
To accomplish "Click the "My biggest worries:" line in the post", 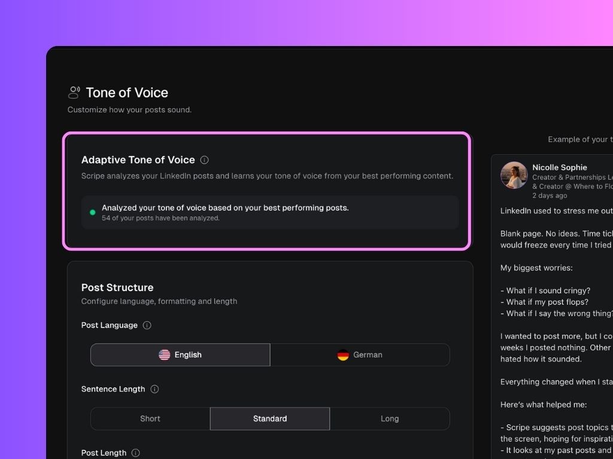I will 536,268.
